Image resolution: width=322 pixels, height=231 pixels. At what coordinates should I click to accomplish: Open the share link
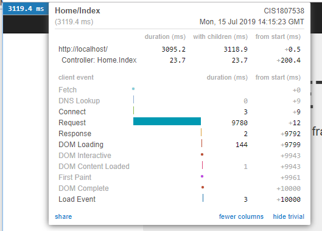63,216
